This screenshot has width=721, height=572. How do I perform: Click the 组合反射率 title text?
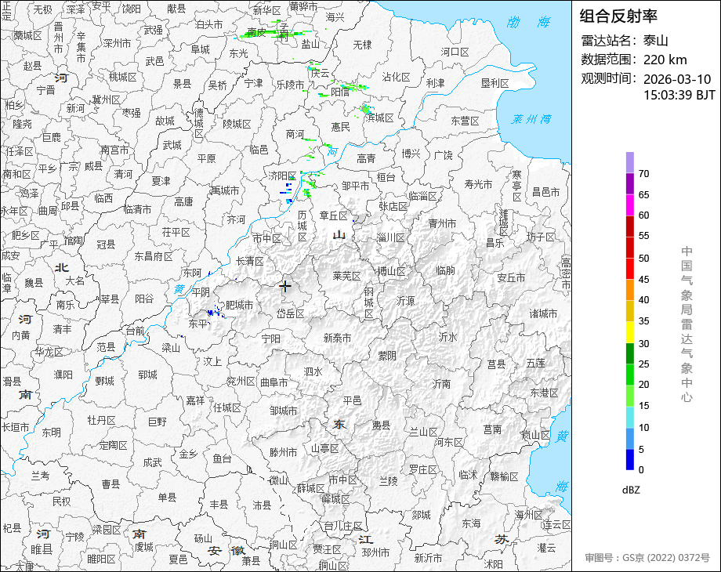618,16
